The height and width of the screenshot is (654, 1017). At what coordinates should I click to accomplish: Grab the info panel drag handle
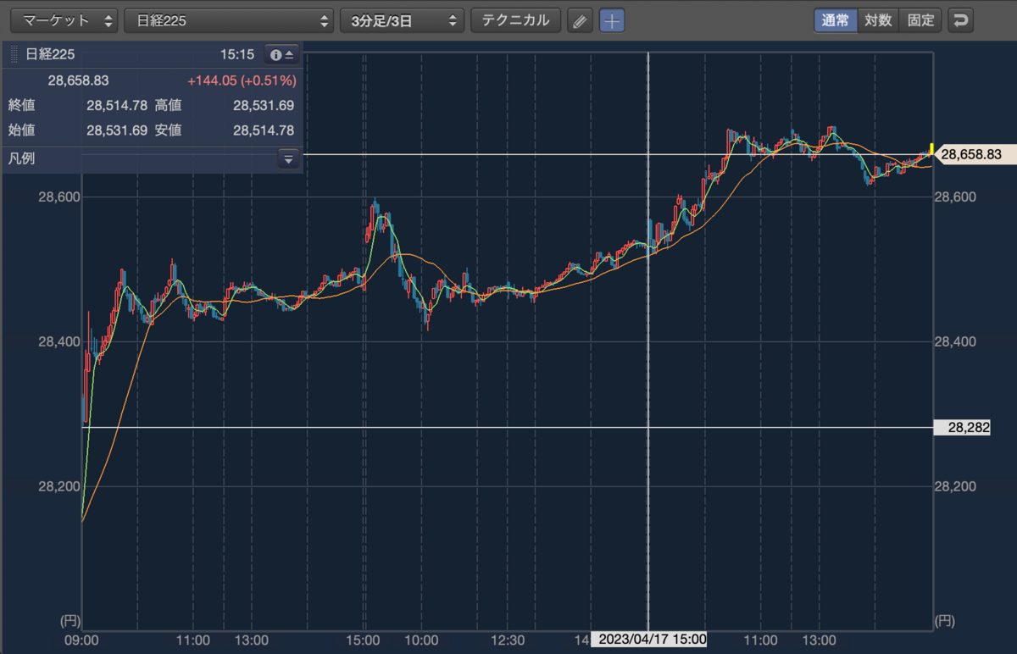point(14,54)
